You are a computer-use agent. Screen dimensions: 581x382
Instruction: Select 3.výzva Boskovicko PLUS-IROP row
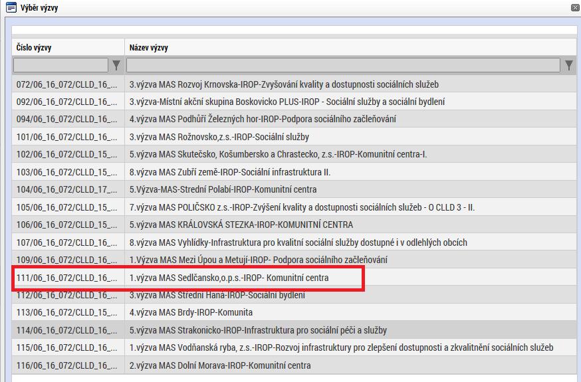click(287, 102)
